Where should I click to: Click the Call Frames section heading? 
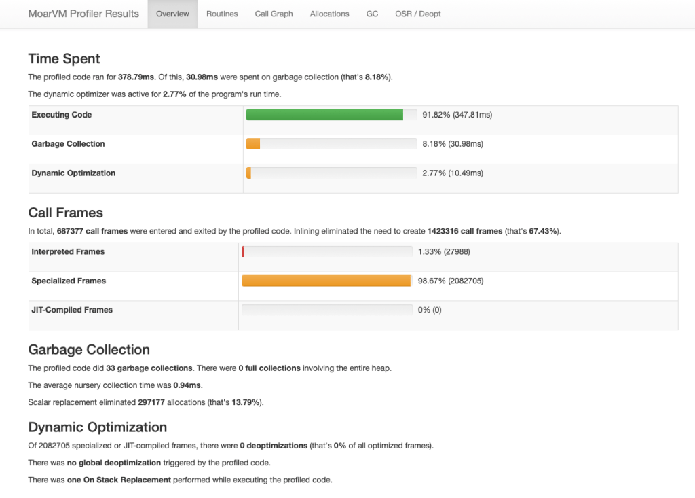[x=66, y=213]
